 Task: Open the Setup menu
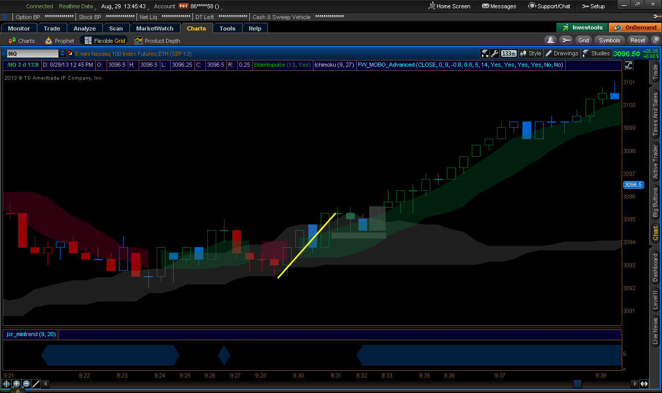pyautogui.click(x=593, y=6)
